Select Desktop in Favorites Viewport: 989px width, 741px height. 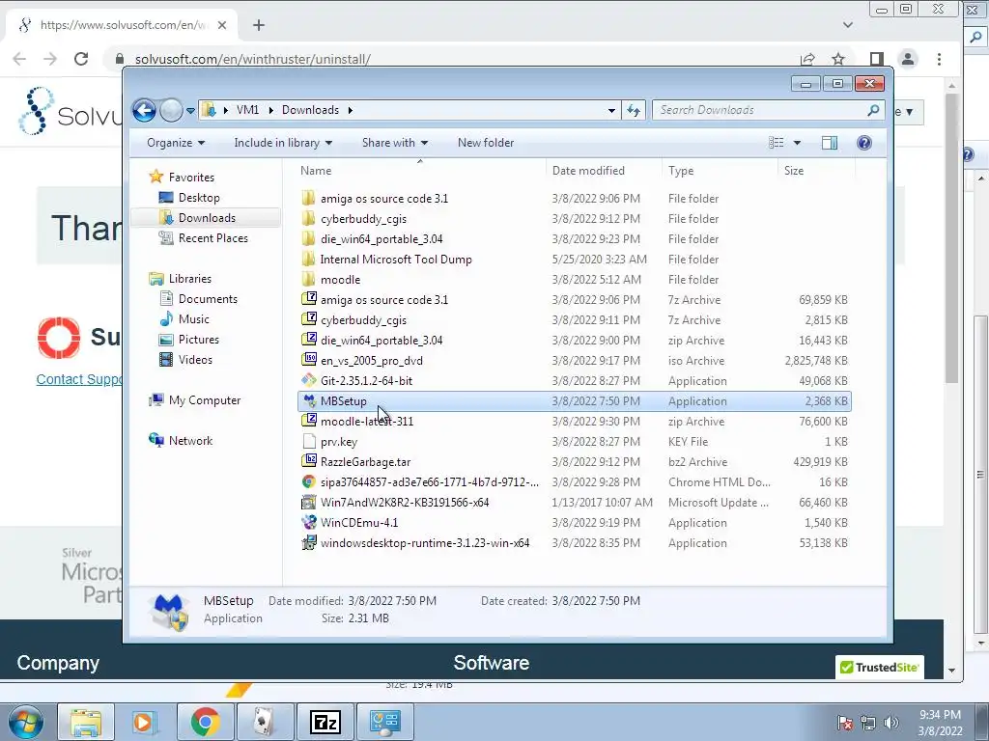tap(199, 198)
